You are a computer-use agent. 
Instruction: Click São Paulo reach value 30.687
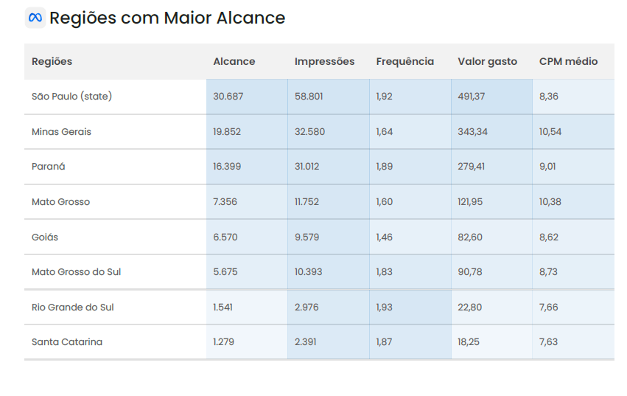coord(228,97)
